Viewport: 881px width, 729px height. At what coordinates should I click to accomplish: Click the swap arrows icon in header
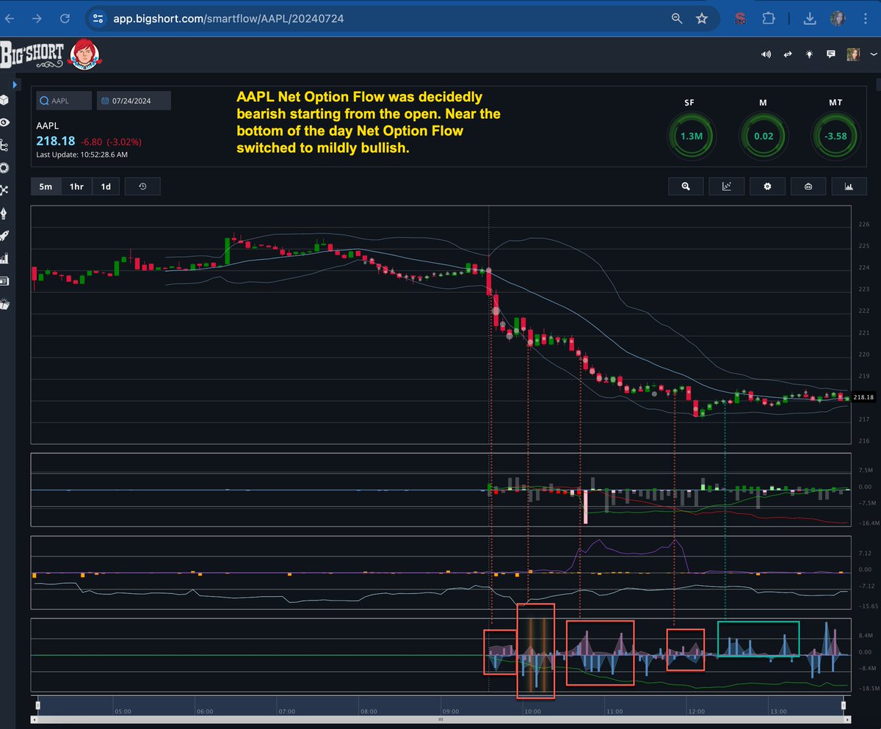788,54
